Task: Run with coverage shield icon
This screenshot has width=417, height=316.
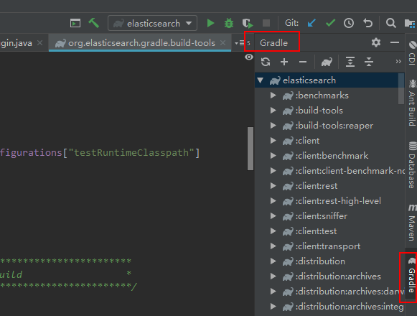Action: 248,23
